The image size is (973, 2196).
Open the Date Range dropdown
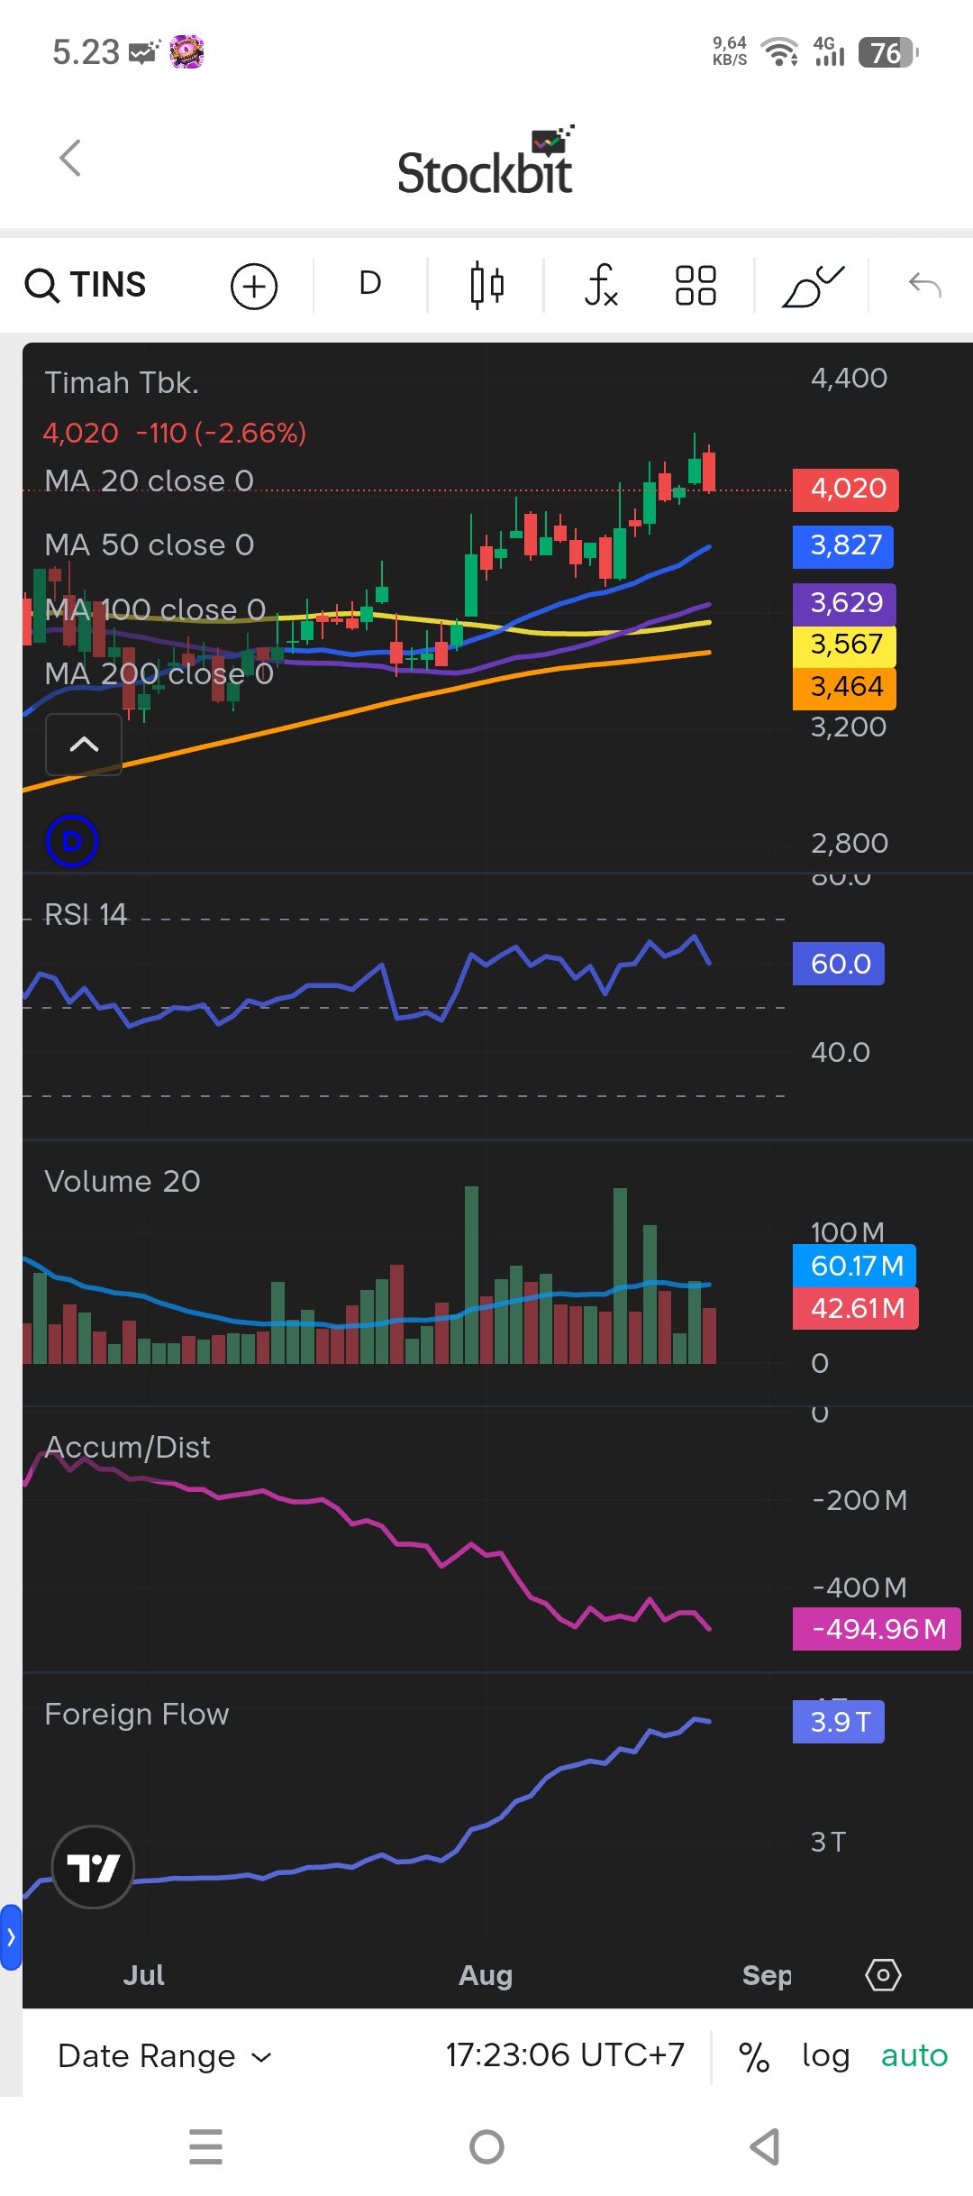pyautogui.click(x=165, y=2056)
